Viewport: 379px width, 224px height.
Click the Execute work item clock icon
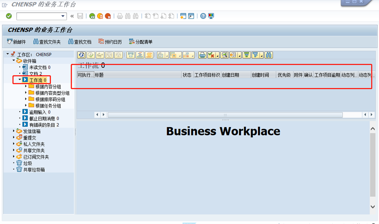91,55
